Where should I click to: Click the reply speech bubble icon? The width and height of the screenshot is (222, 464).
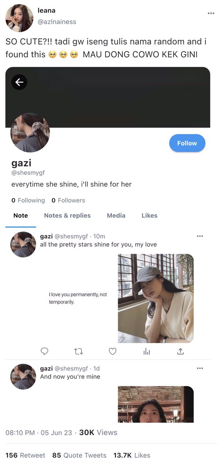[44, 351]
